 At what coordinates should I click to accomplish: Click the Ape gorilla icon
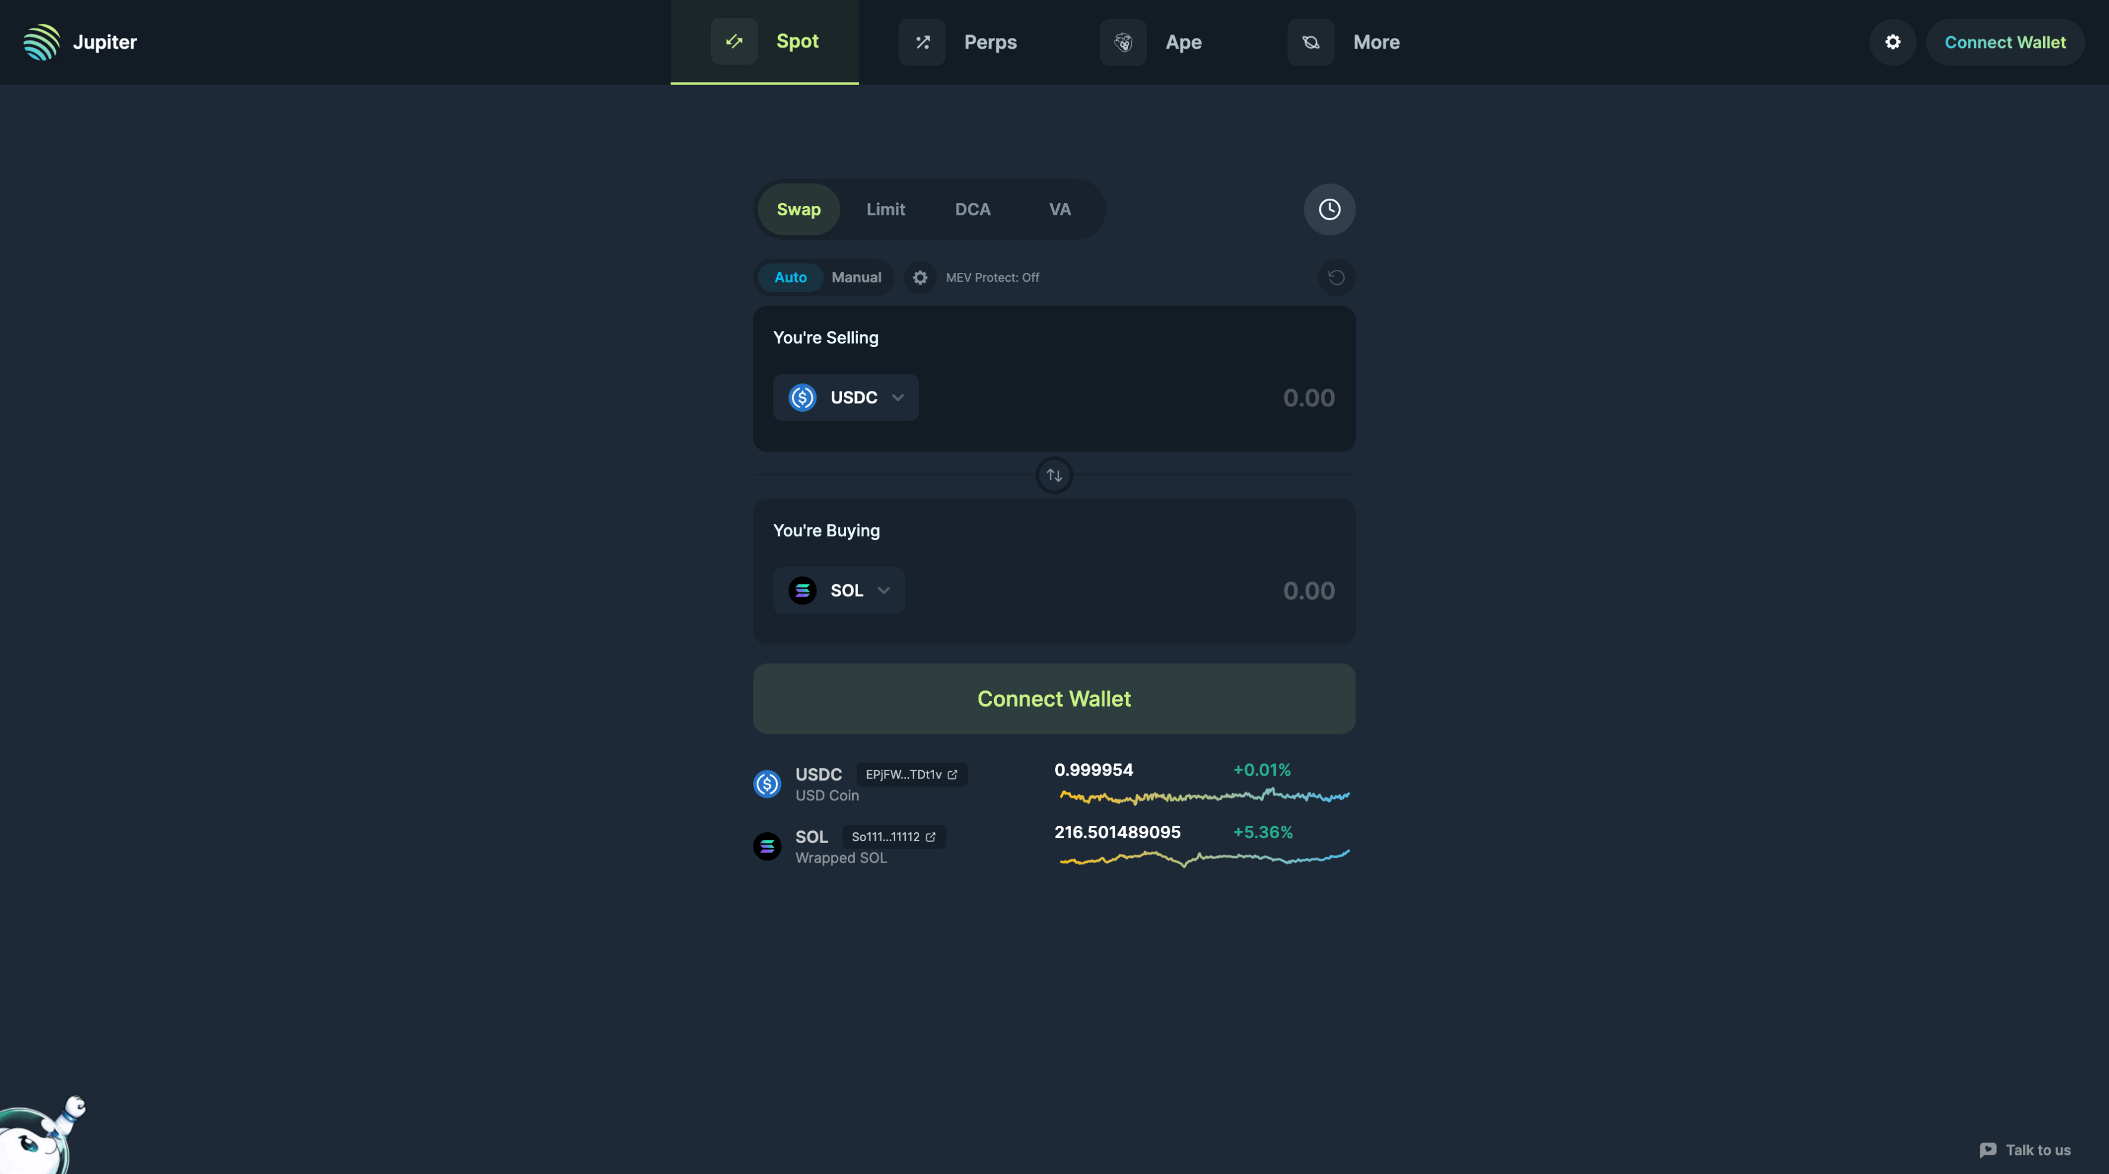(x=1123, y=42)
